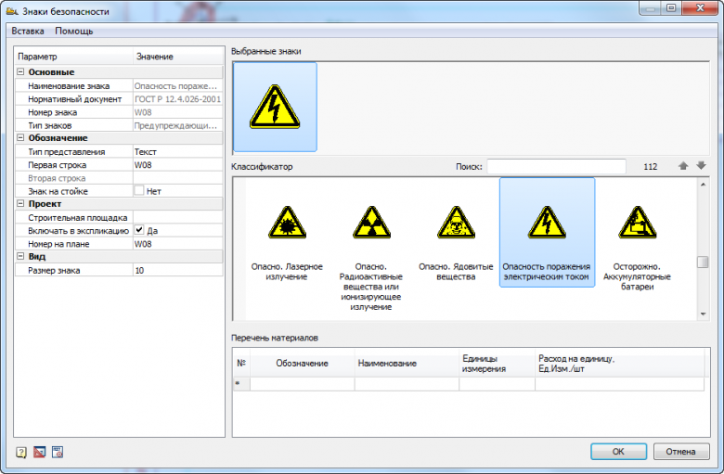
Task: Click the empty Обозначение cell in materials row
Action: (x=302, y=384)
